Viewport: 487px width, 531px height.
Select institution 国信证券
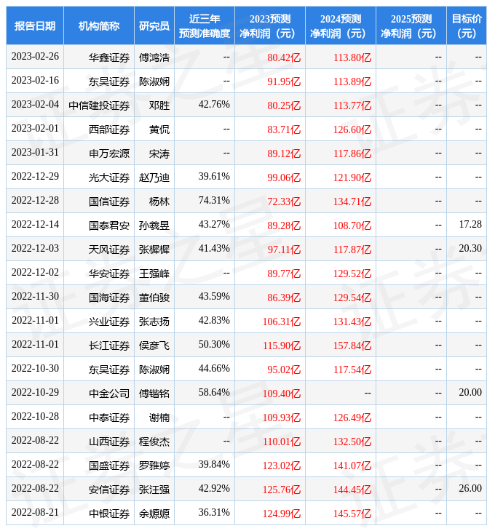click(109, 201)
